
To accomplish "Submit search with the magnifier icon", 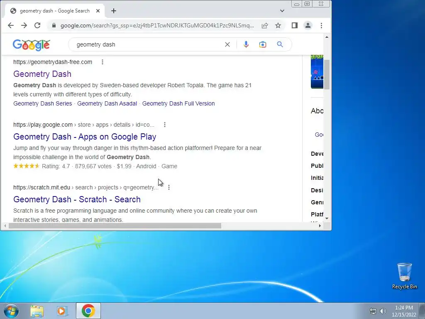I will click(x=280, y=44).
